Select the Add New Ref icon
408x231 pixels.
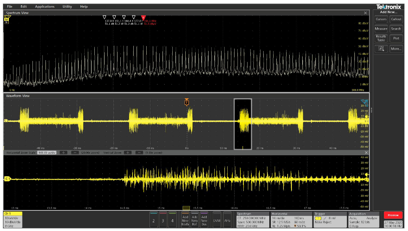pos(194,220)
